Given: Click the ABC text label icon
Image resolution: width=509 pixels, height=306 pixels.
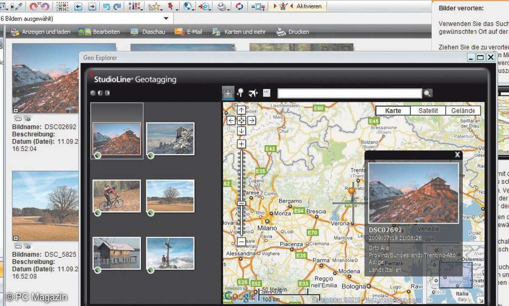Looking at the screenshot, I should pyautogui.click(x=267, y=93).
